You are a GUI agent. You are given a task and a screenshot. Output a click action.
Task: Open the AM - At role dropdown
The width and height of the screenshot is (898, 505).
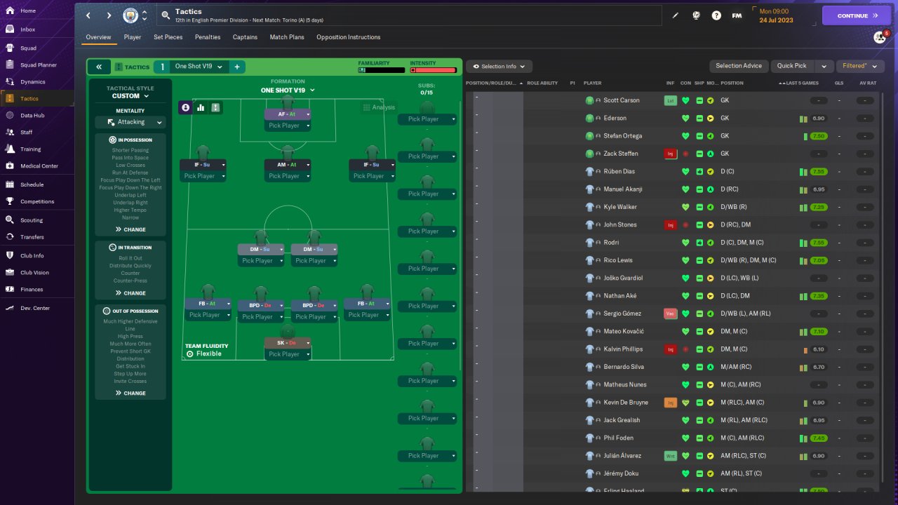pos(288,165)
